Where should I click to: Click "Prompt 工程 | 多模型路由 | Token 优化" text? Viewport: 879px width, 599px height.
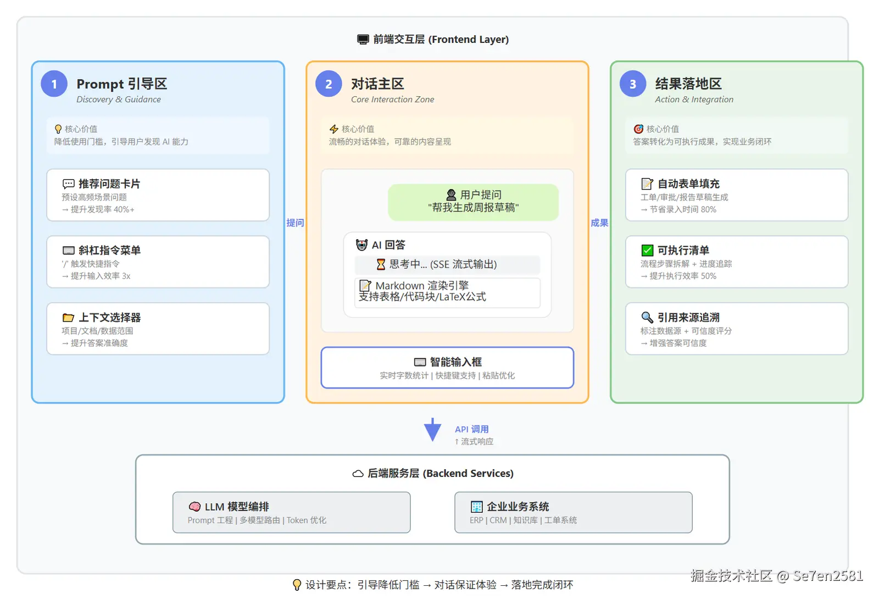(257, 520)
